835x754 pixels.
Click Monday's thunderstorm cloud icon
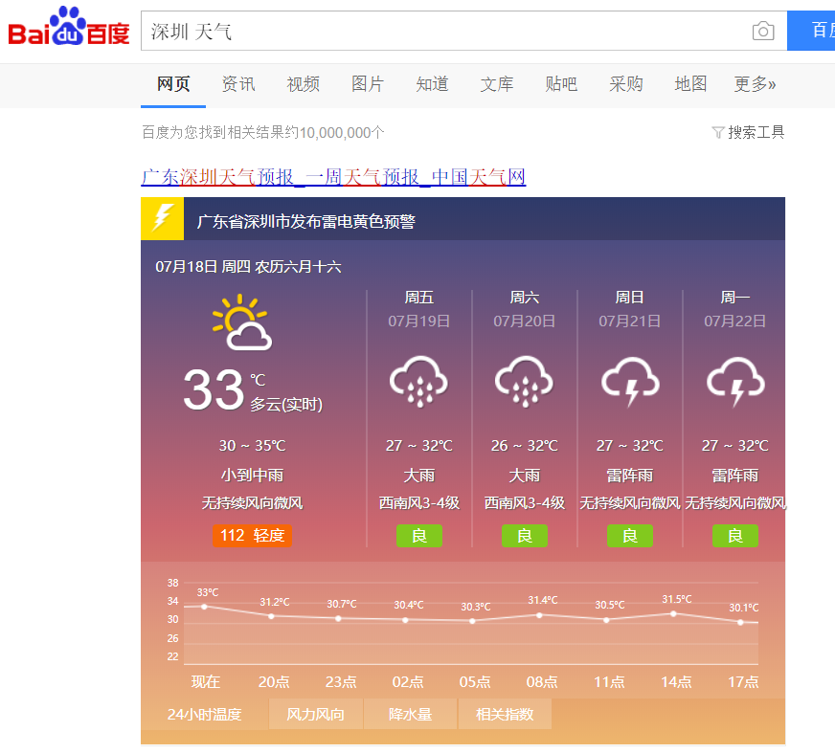pyautogui.click(x=735, y=382)
